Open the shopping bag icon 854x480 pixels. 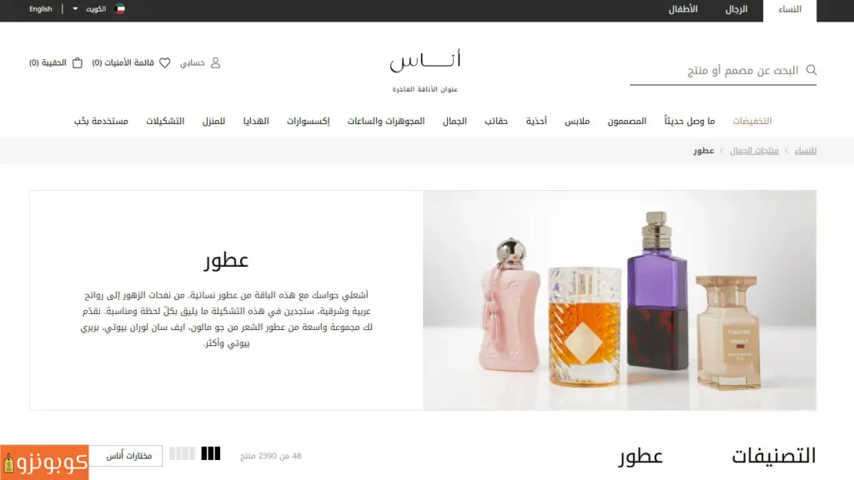pos(78,62)
